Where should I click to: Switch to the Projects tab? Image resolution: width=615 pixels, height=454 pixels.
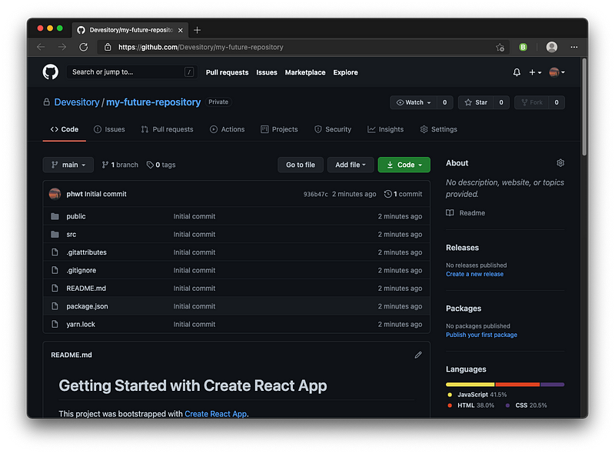279,129
